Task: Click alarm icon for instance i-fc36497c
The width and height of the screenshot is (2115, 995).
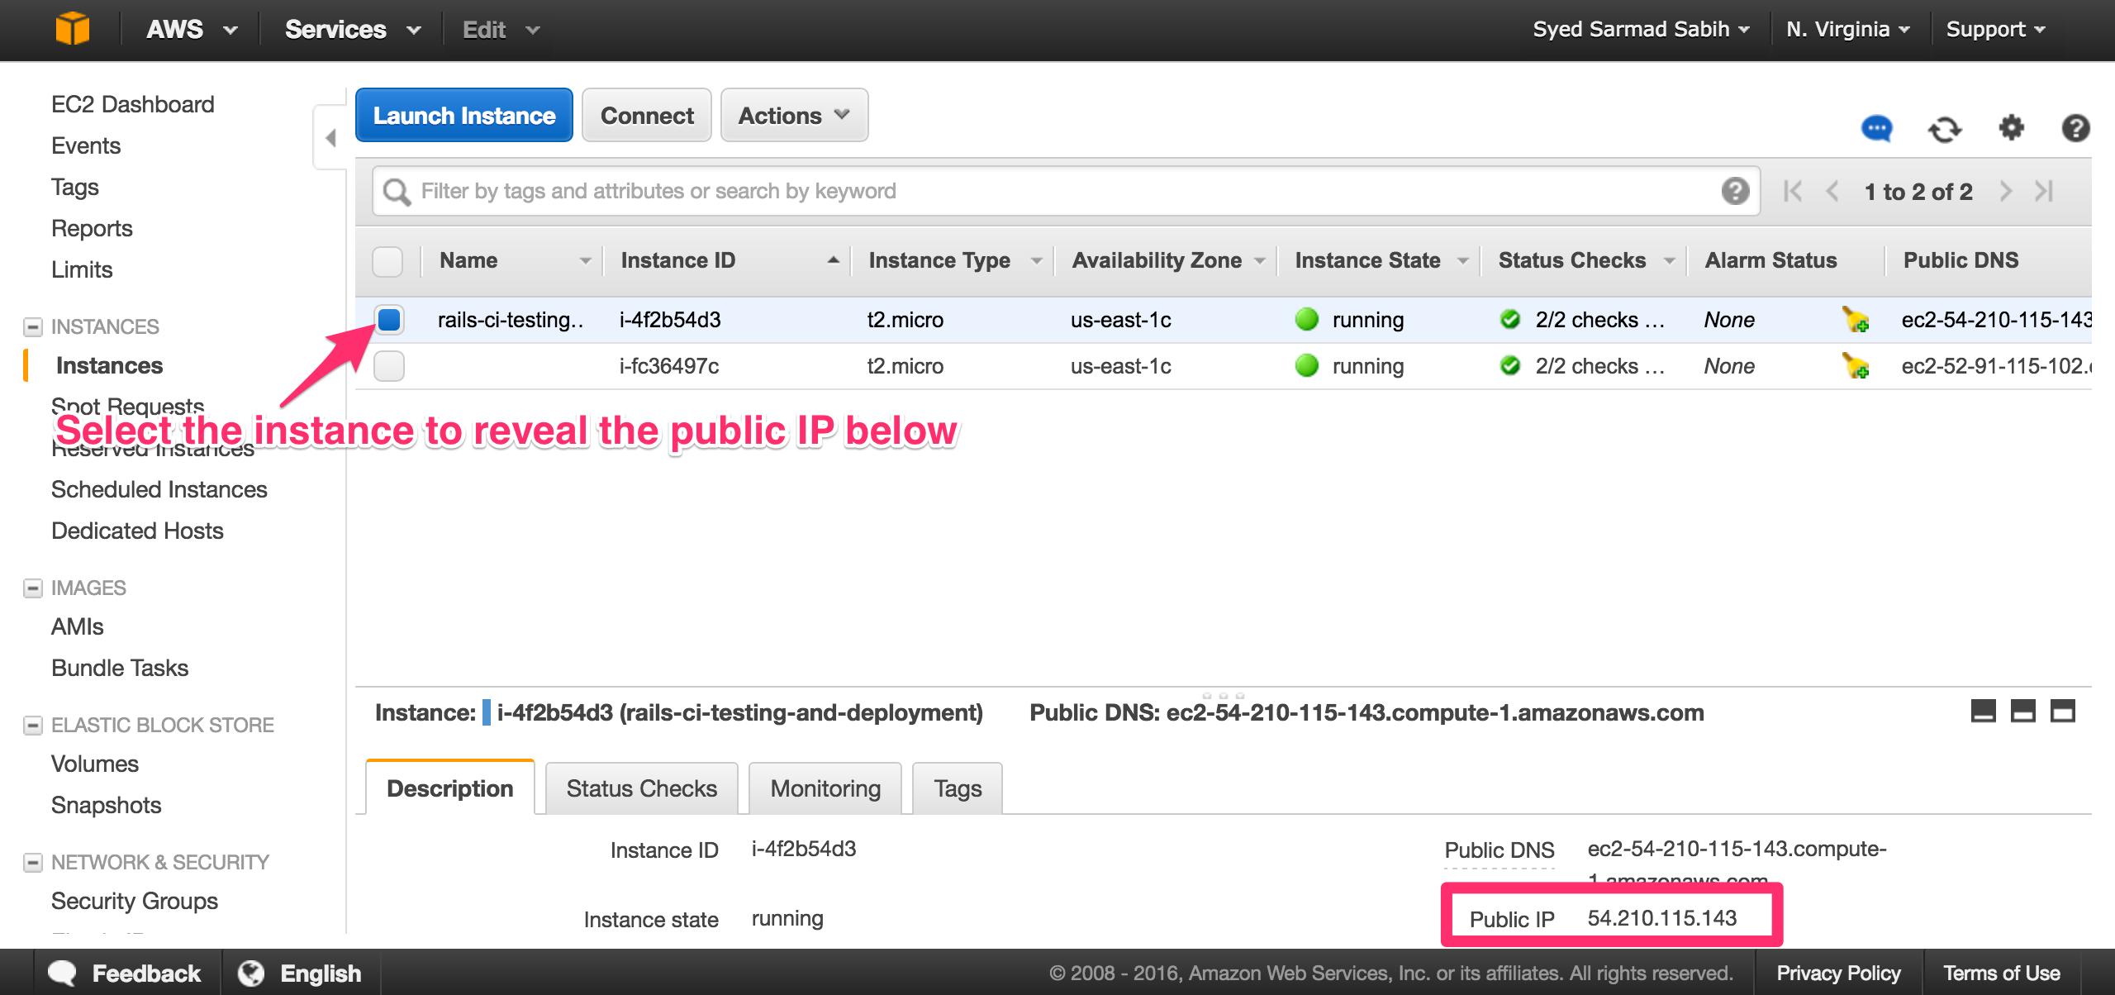Action: click(x=1856, y=366)
